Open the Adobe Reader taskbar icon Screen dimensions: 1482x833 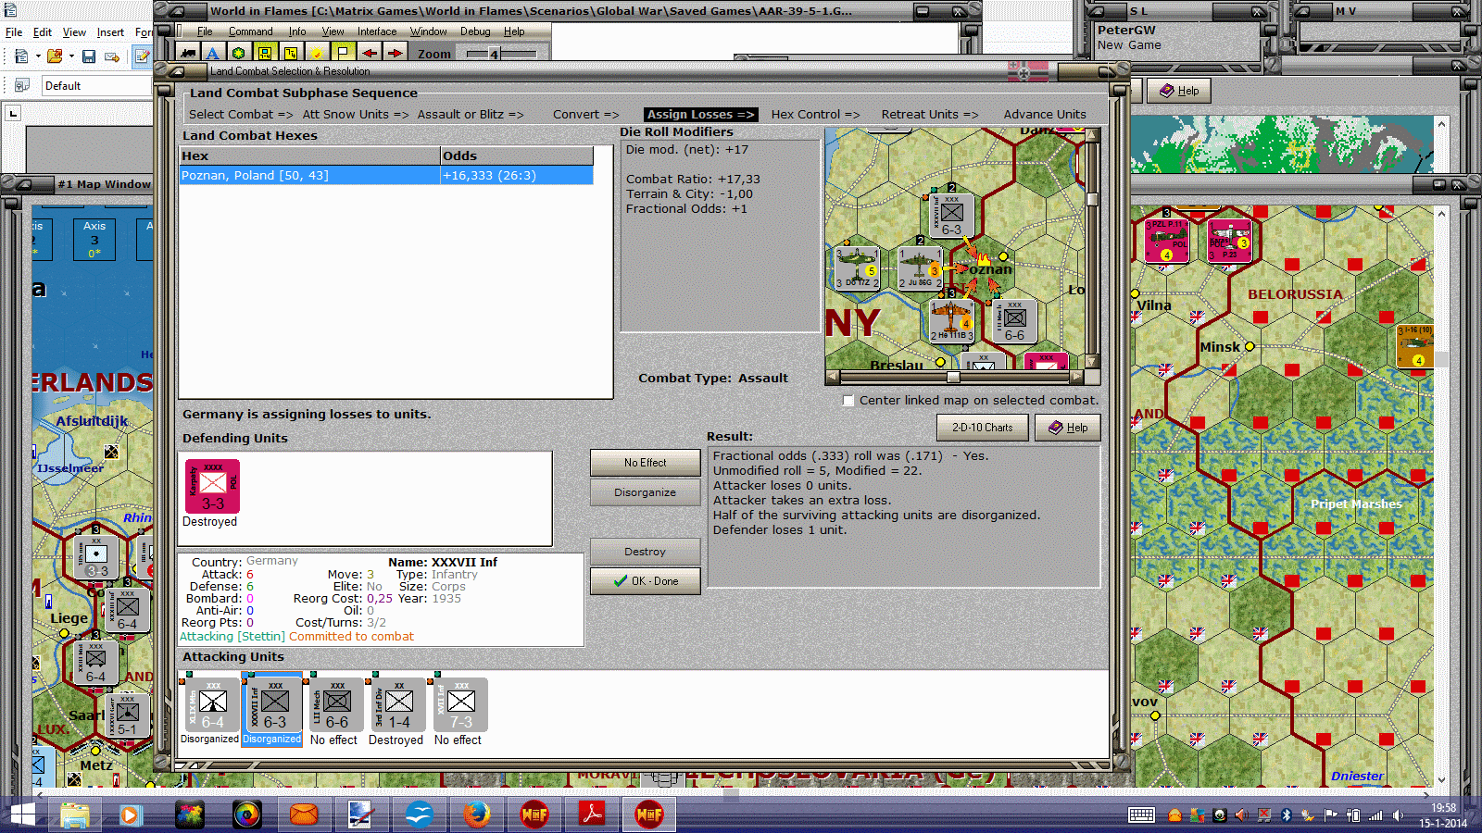click(591, 814)
